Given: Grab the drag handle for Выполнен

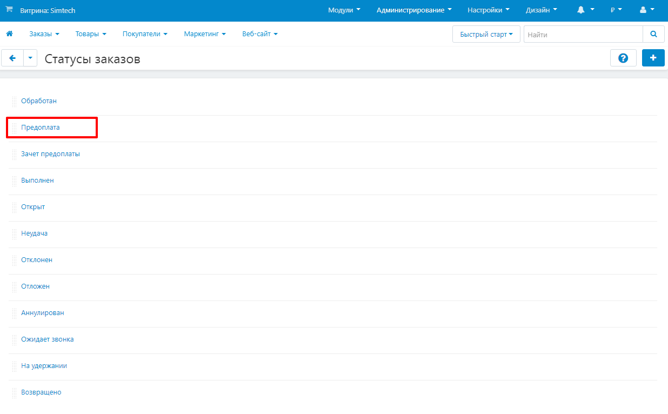Looking at the screenshot, I should pos(15,181).
